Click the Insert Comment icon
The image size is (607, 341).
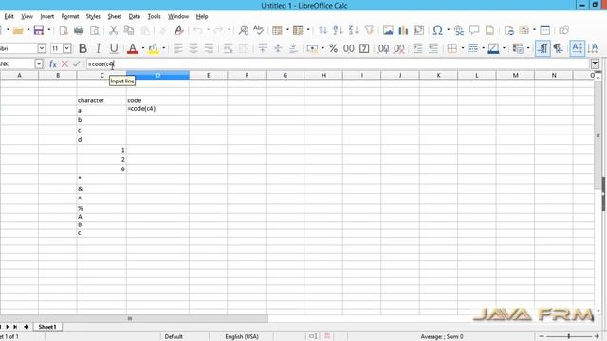474,30
